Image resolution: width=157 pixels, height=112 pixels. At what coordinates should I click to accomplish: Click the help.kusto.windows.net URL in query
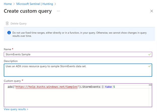(x=47, y=87)
